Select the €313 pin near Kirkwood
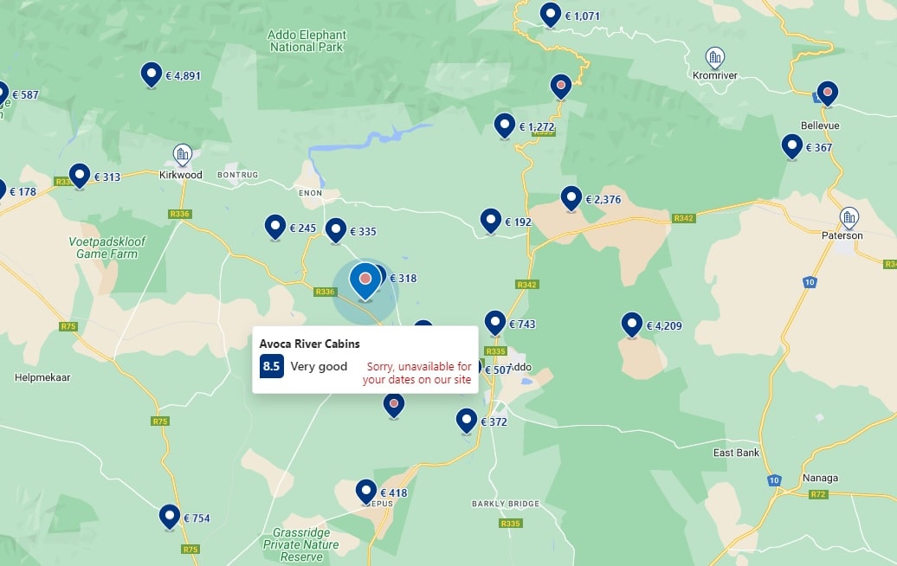 pyautogui.click(x=81, y=175)
